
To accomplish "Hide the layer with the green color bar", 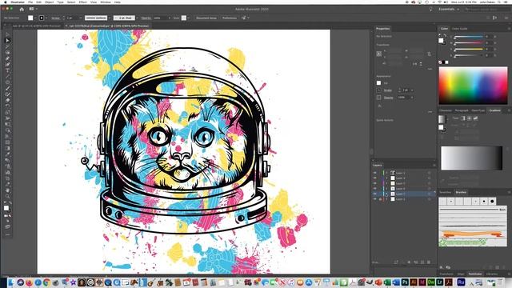I will pos(375,173).
